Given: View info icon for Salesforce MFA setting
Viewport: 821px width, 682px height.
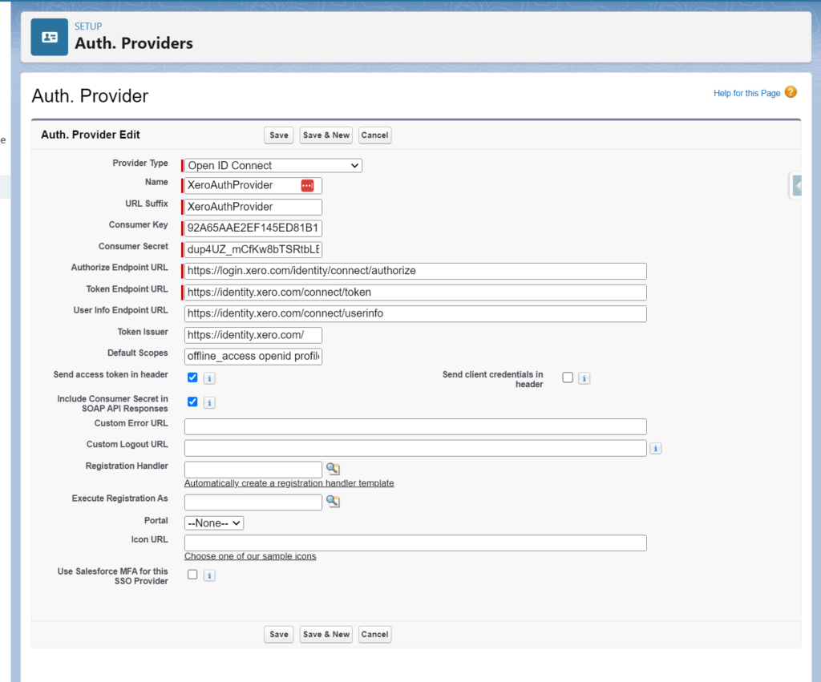Looking at the screenshot, I should click(209, 575).
